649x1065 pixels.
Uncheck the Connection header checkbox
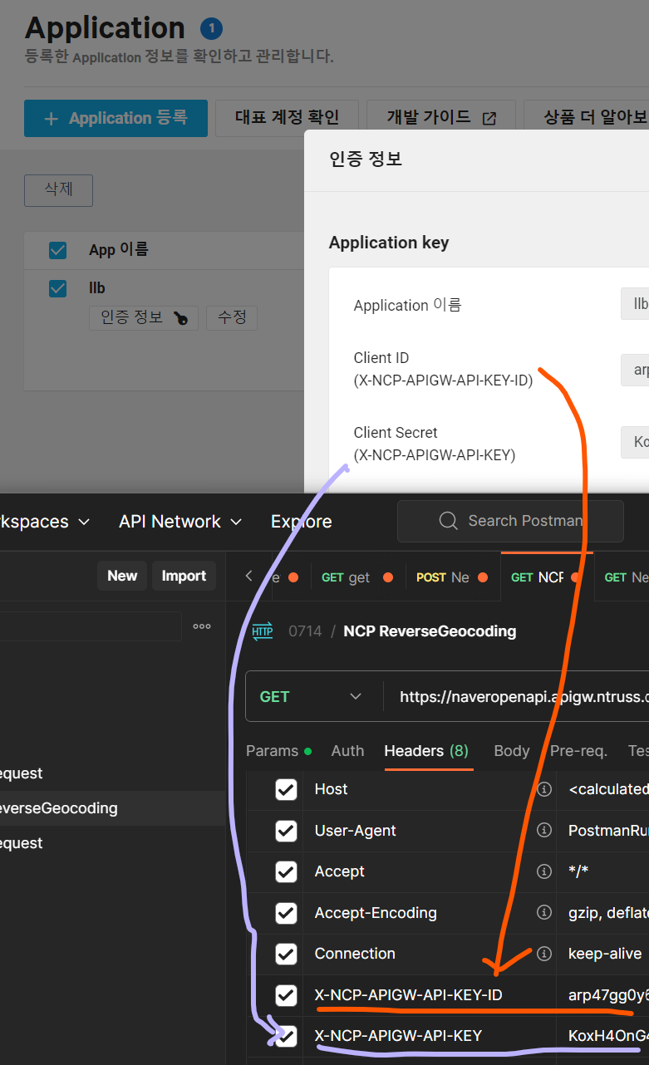[286, 954]
